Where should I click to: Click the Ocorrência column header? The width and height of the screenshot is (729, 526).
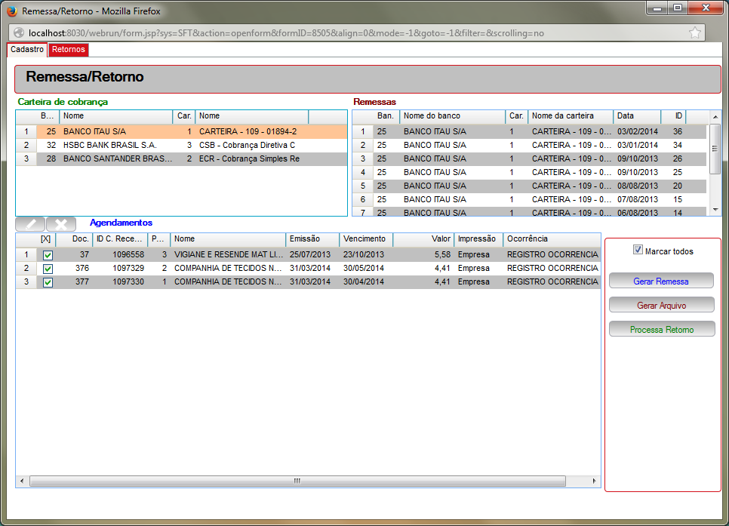click(552, 239)
